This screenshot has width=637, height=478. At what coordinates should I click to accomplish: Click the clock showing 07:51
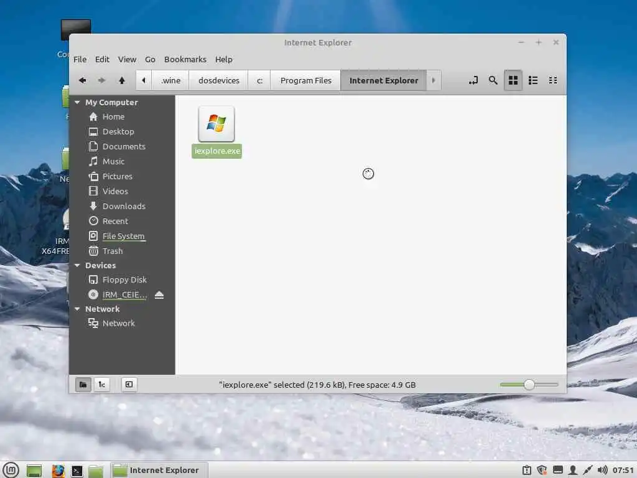pos(624,471)
